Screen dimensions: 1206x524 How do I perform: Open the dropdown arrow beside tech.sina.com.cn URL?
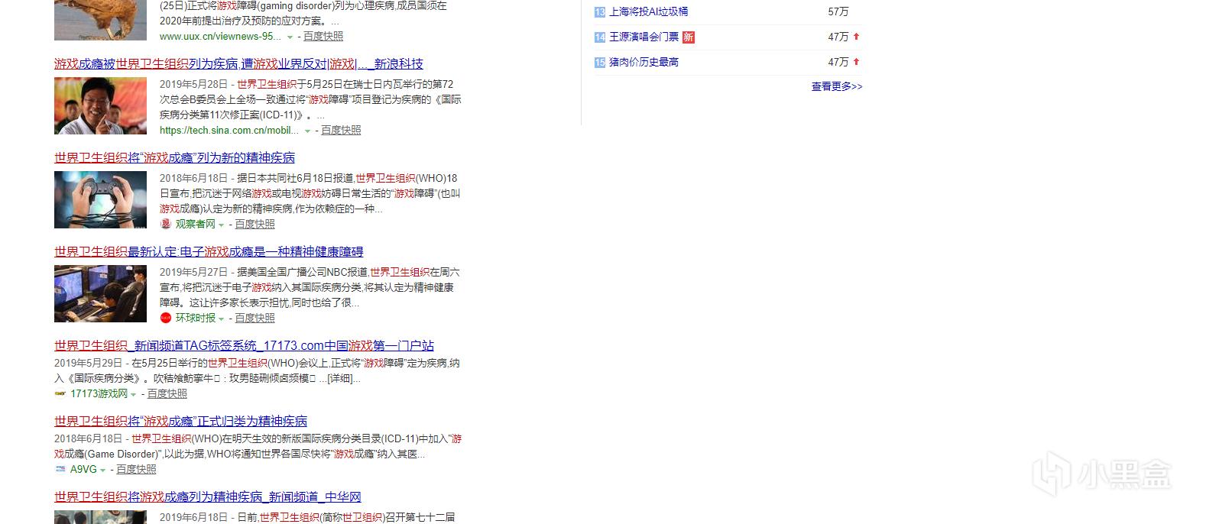pos(307,131)
